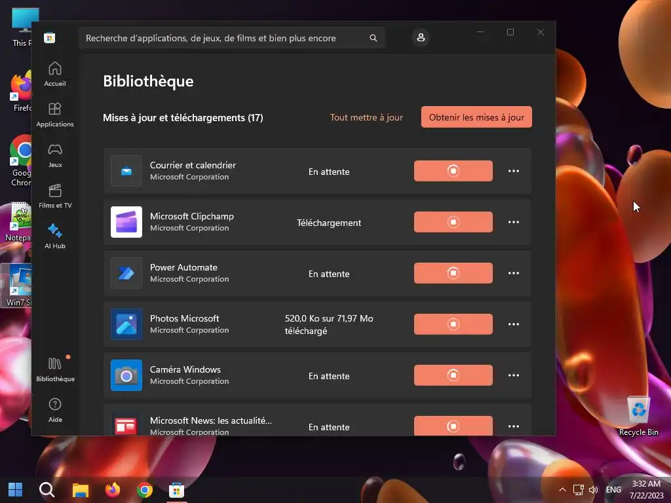Image resolution: width=671 pixels, height=503 pixels.
Task: Stop the Microsoft Clipchamp download
Action: tap(453, 222)
